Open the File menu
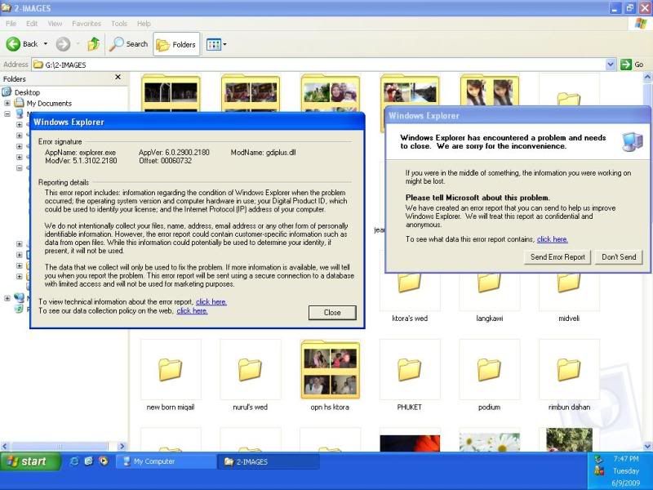 point(11,24)
